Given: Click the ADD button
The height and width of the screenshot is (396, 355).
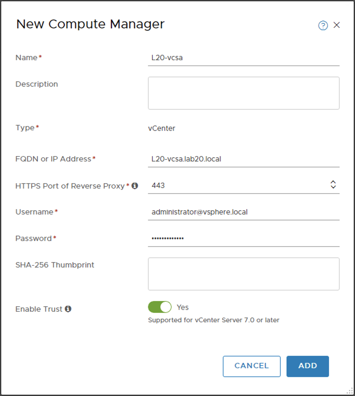Looking at the screenshot, I should pos(308,366).
